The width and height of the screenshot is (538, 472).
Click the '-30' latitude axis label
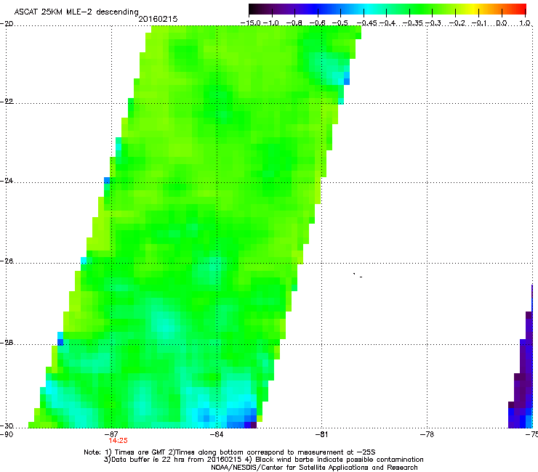tap(7, 426)
